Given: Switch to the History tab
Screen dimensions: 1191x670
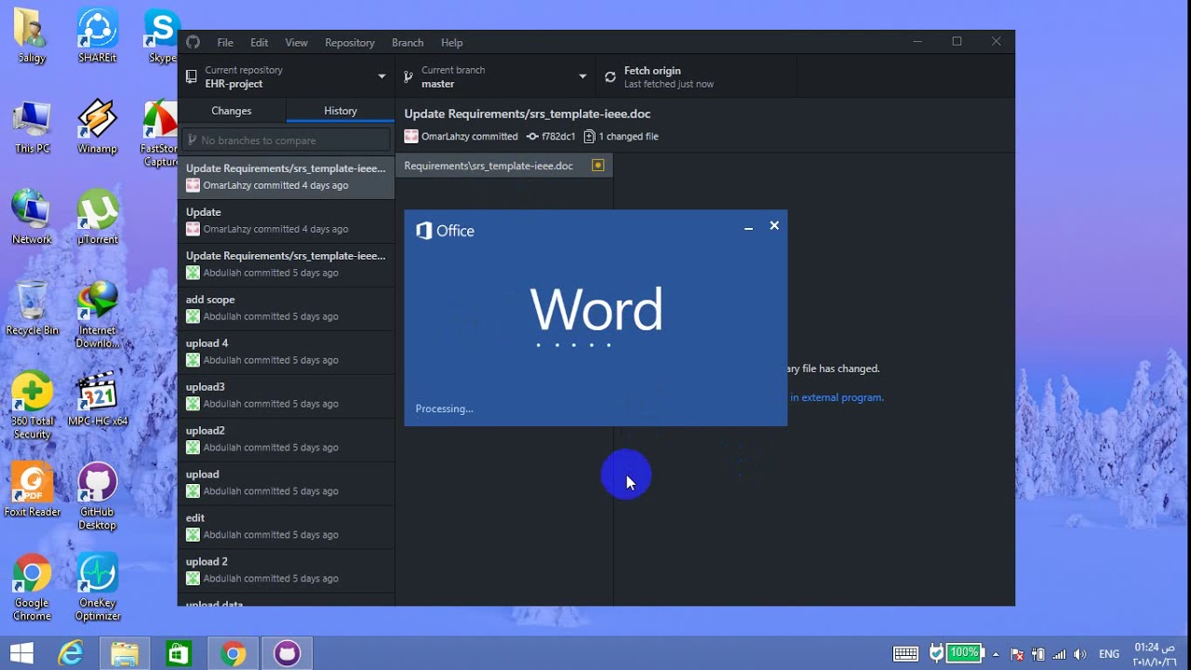Looking at the screenshot, I should (341, 110).
